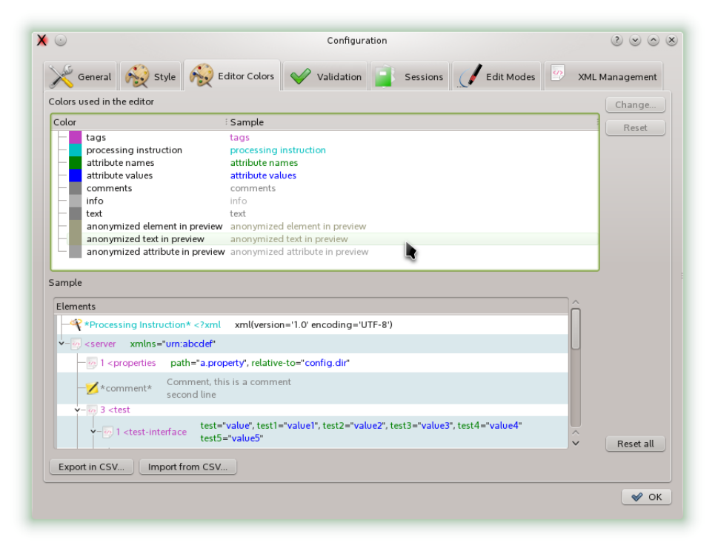Collapse the 3 test element
Image resolution: width=715 pixels, height=551 pixels.
click(x=77, y=410)
